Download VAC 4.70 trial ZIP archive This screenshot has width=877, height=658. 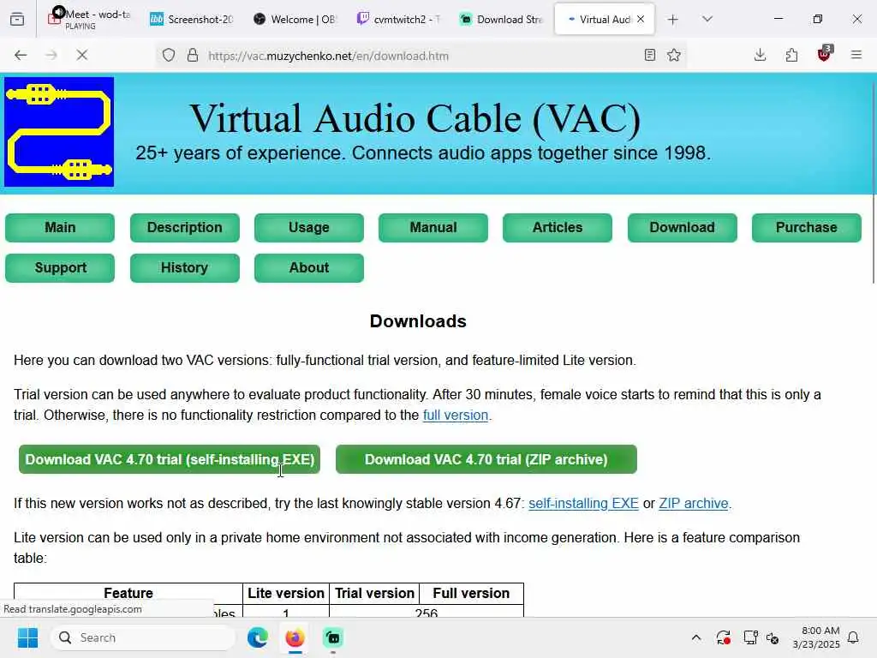point(486,459)
